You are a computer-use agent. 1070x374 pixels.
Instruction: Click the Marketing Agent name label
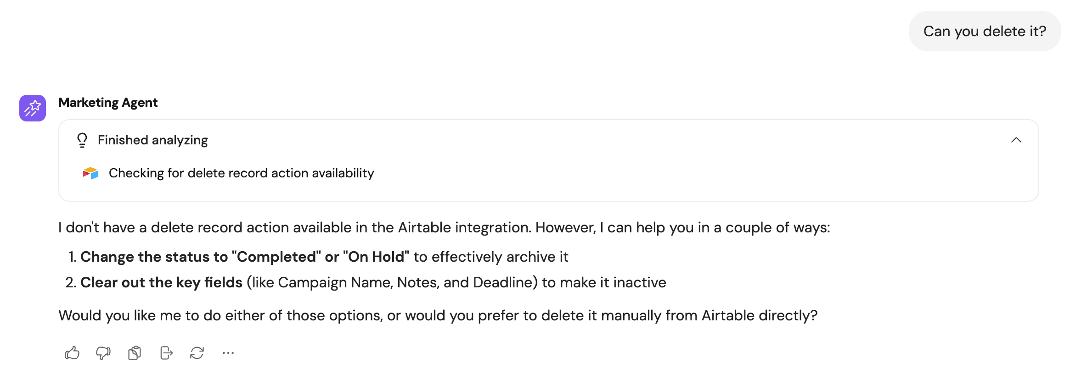pos(108,102)
